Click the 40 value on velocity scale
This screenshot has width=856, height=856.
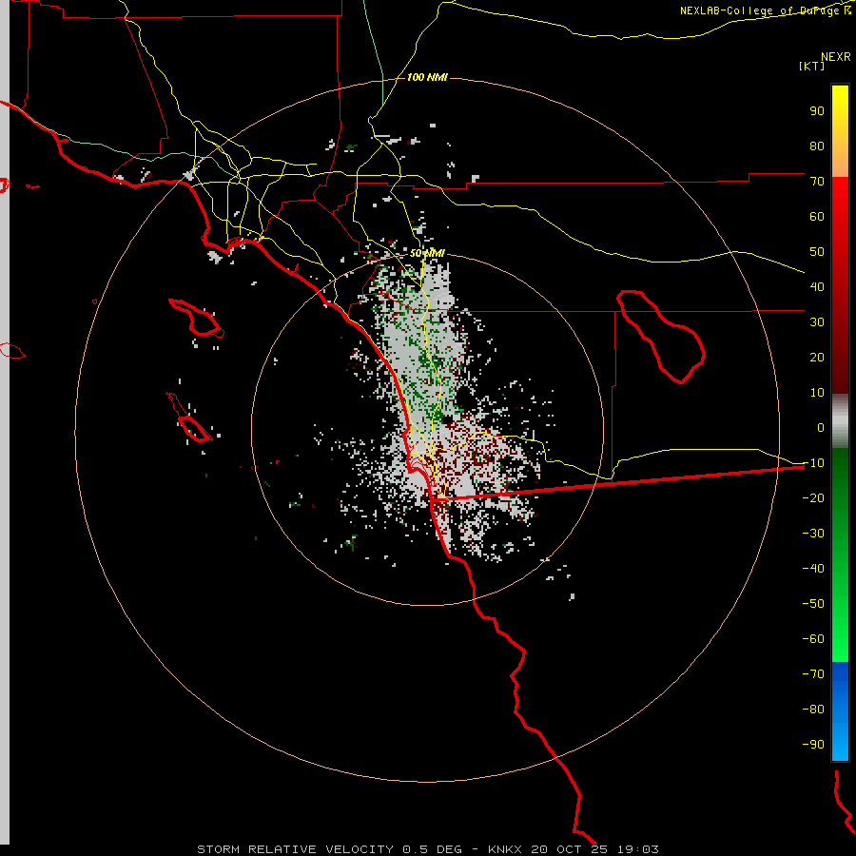[817, 287]
